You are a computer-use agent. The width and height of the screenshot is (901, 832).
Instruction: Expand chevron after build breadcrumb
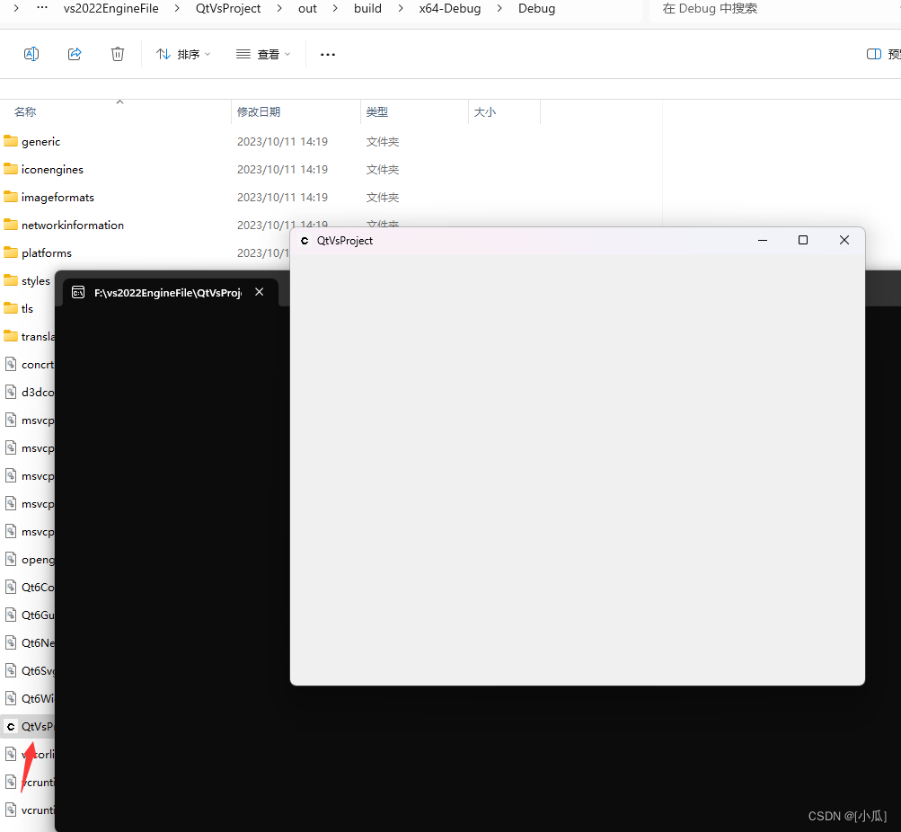(x=401, y=9)
